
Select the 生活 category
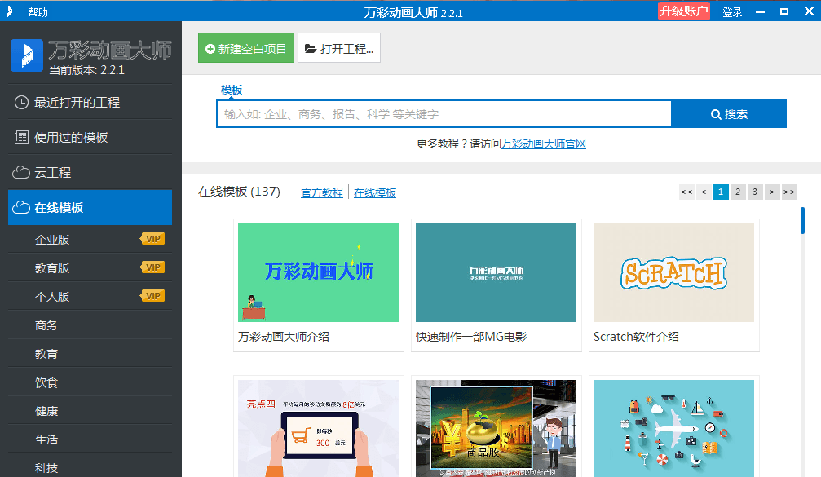pos(90,439)
